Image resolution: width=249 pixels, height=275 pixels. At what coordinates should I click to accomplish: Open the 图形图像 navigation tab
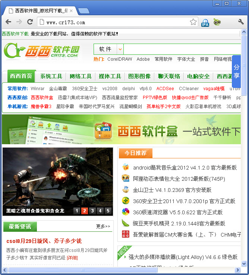coord(139,76)
